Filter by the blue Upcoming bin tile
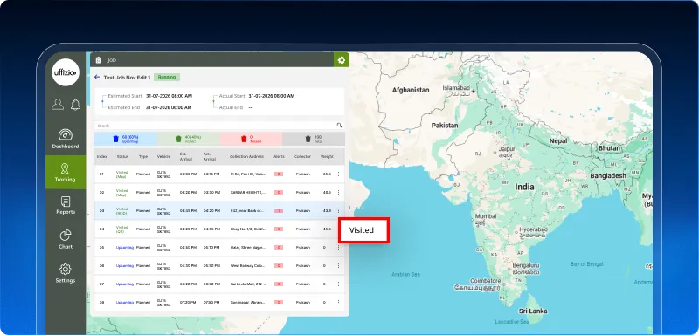 pyautogui.click(x=126, y=139)
